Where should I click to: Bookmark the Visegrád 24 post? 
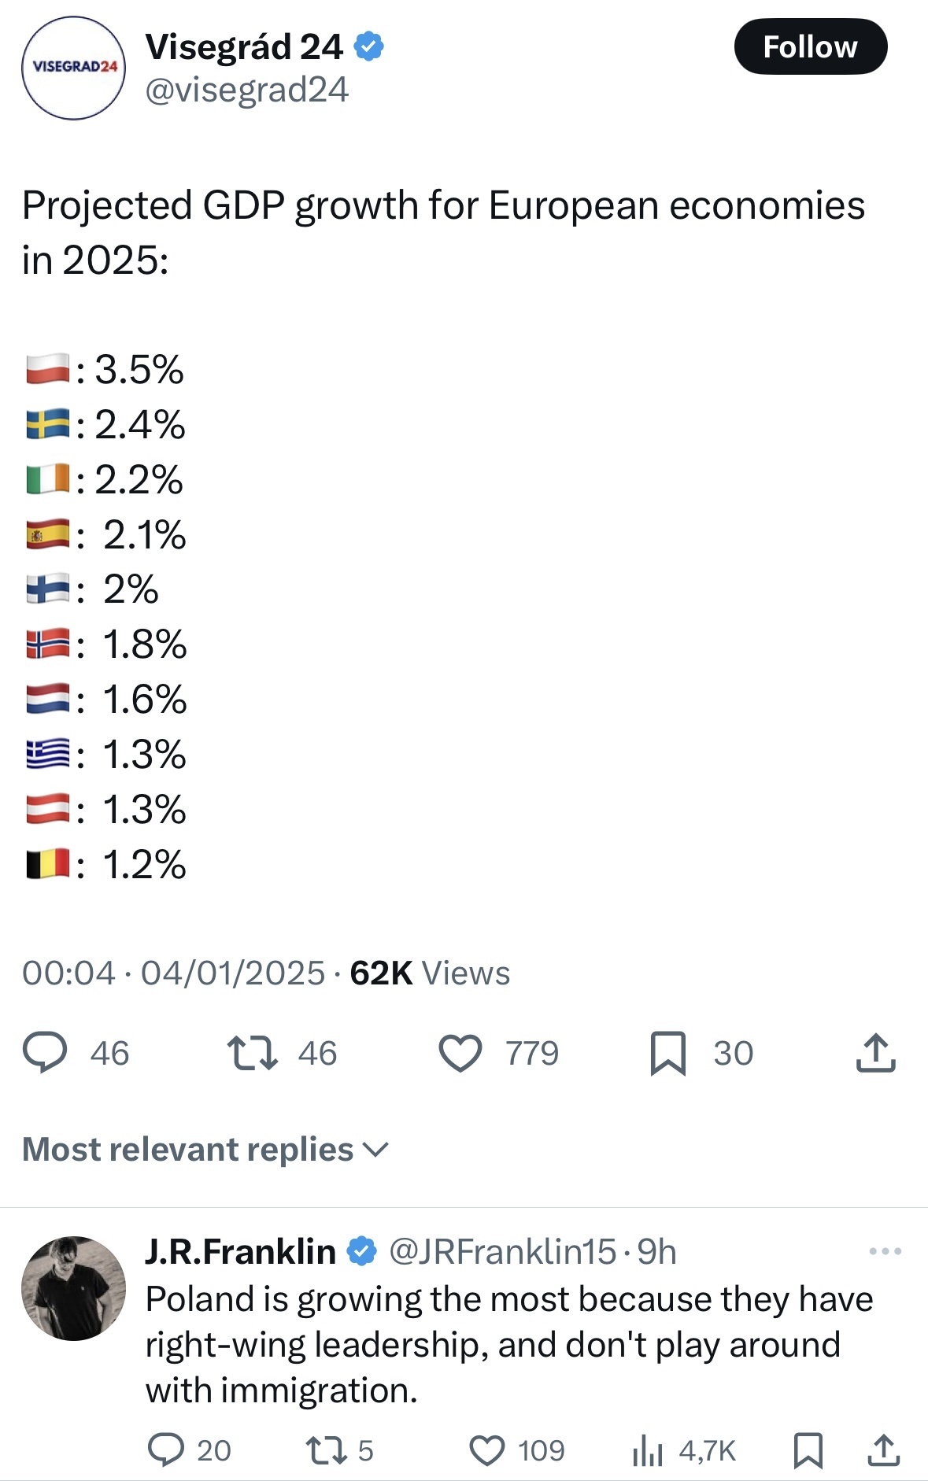click(667, 1054)
